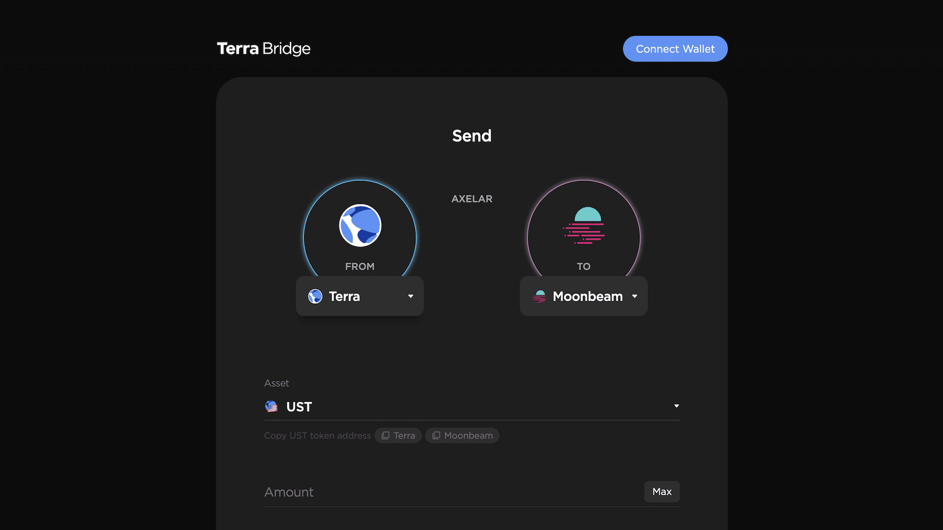
Task: Click the large Moonbeam moon logo
Action: coord(584,225)
